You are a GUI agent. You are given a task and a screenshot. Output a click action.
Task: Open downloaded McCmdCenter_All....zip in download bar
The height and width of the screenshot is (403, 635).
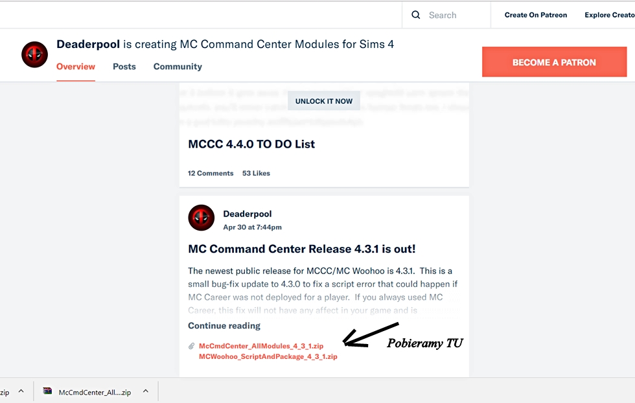pyautogui.click(x=95, y=392)
